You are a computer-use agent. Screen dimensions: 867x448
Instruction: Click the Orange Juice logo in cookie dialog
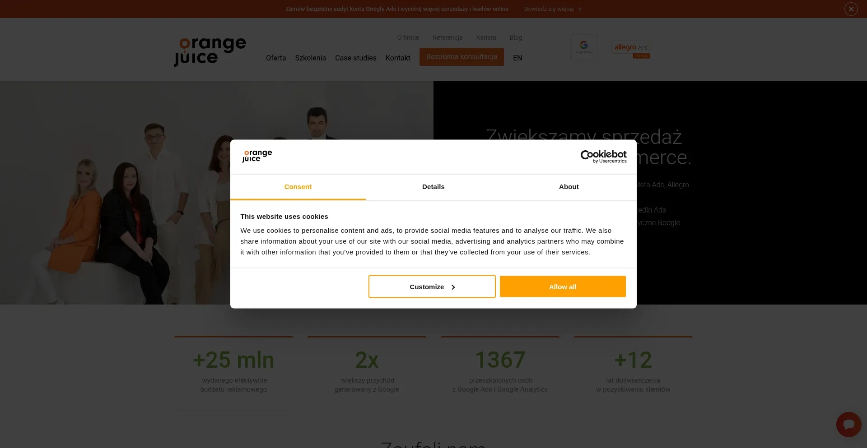click(x=257, y=156)
